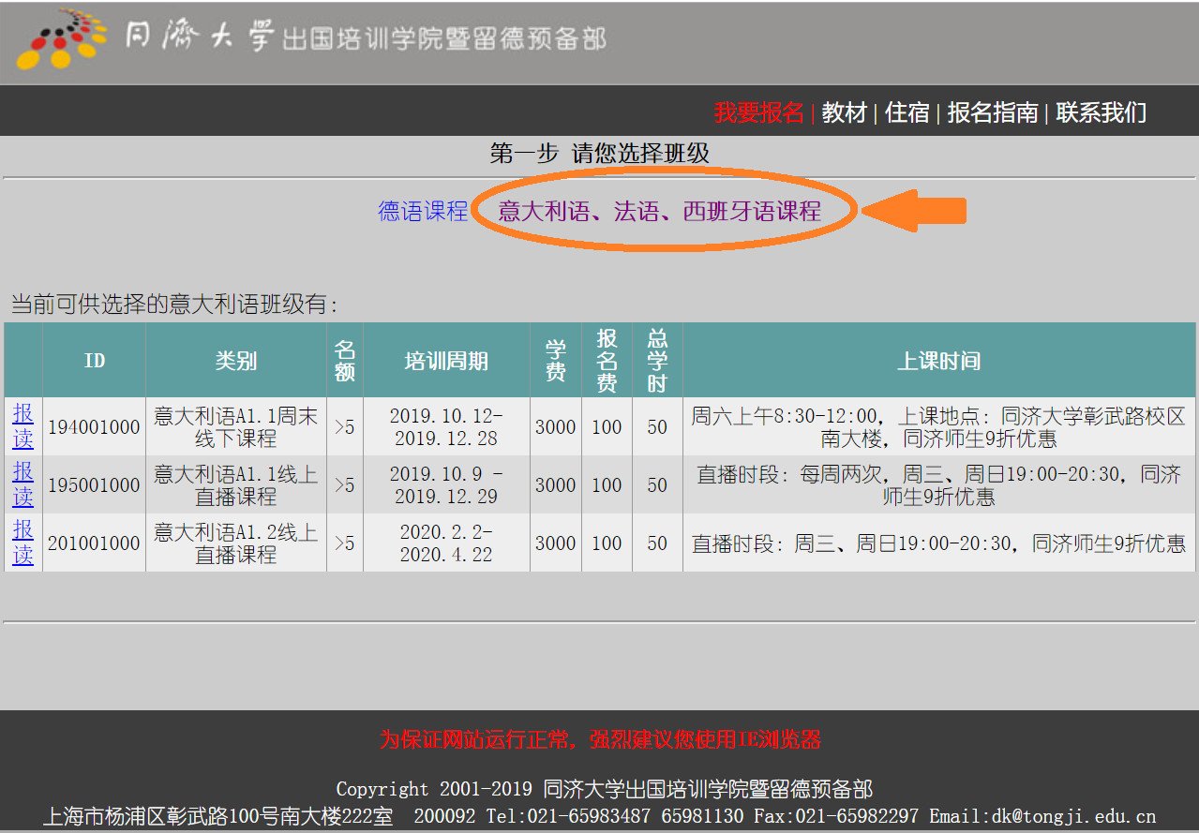Select the 意大利语A1.1周末线下课程 cell
The image size is (1199, 833).
235,426
